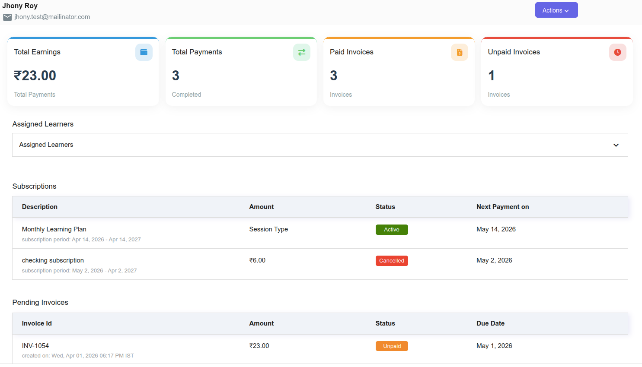This screenshot has height=367, width=642.
Task: Click the Invoice Id column header
Action: coord(37,323)
